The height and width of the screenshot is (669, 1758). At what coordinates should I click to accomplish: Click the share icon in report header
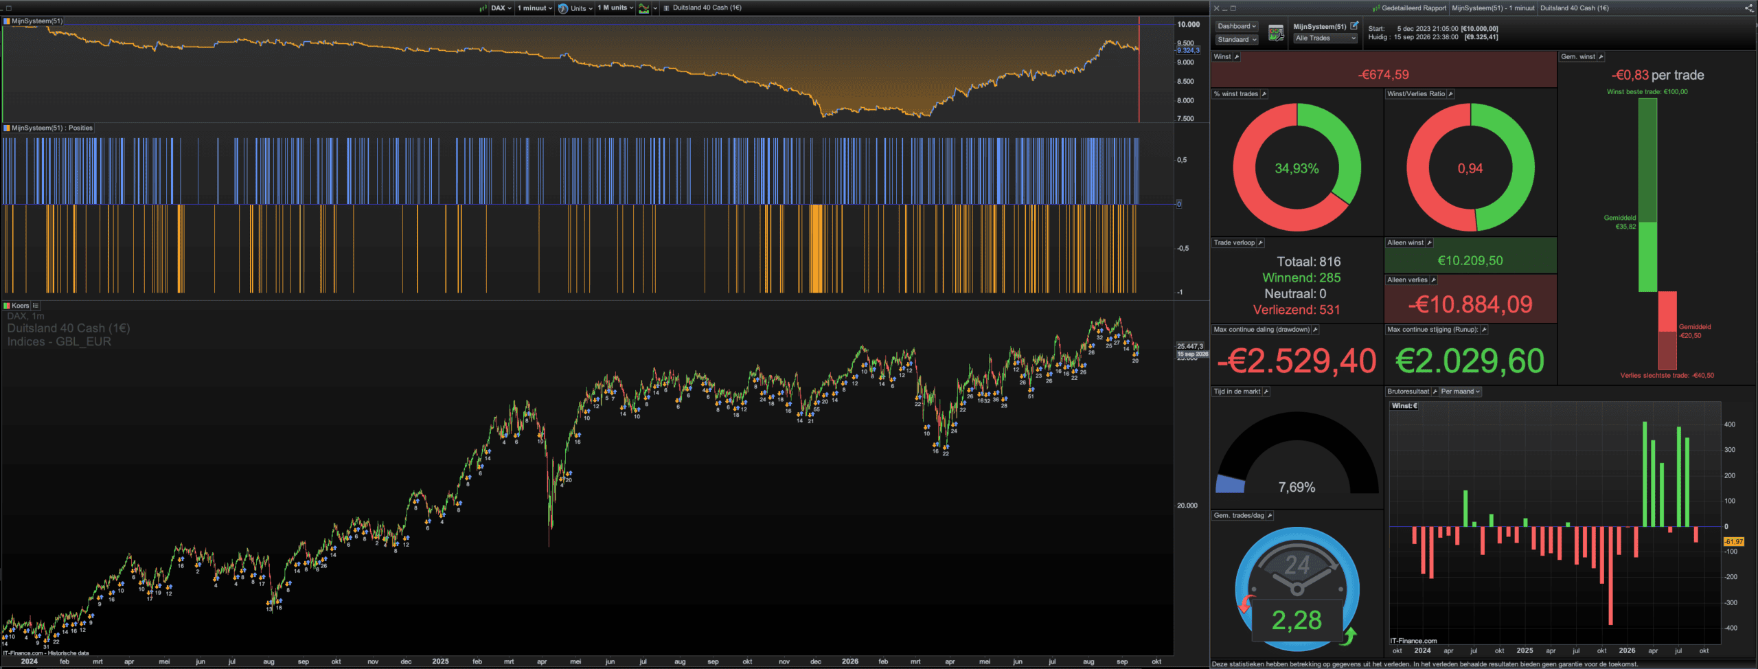(x=1748, y=8)
